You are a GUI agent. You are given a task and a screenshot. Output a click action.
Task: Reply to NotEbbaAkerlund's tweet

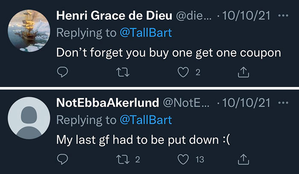(62, 159)
